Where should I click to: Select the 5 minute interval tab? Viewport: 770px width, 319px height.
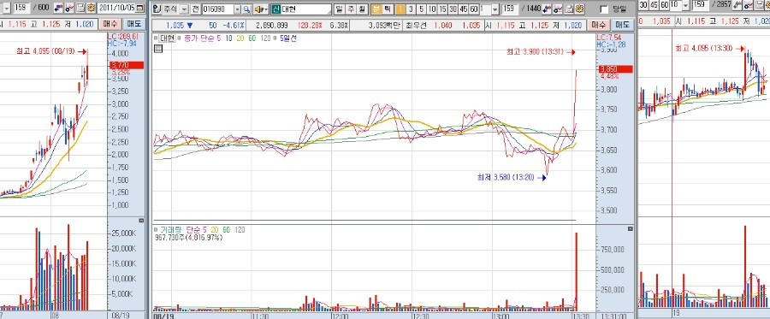click(x=421, y=9)
